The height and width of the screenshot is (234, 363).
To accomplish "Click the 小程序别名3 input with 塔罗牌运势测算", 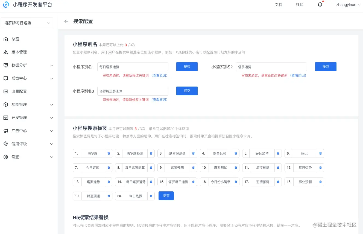I will point(133,91).
